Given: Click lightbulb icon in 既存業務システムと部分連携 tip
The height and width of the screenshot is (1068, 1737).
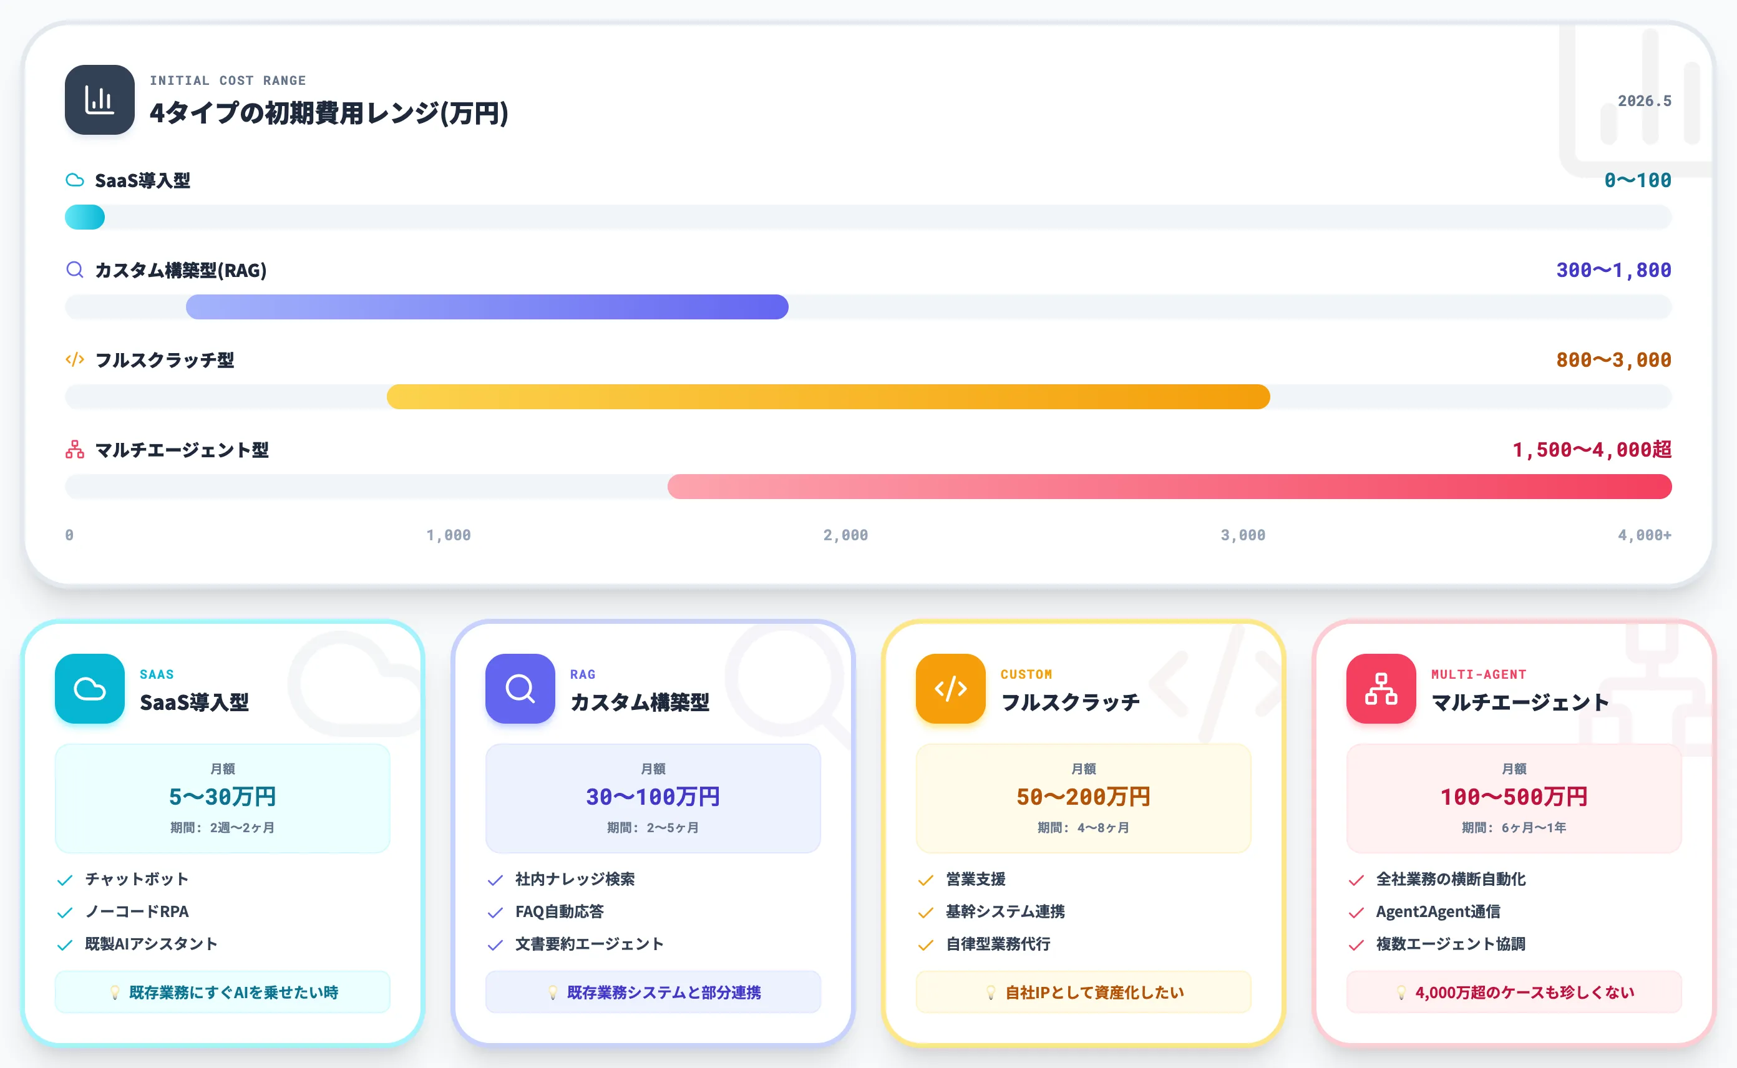Looking at the screenshot, I should click(553, 993).
